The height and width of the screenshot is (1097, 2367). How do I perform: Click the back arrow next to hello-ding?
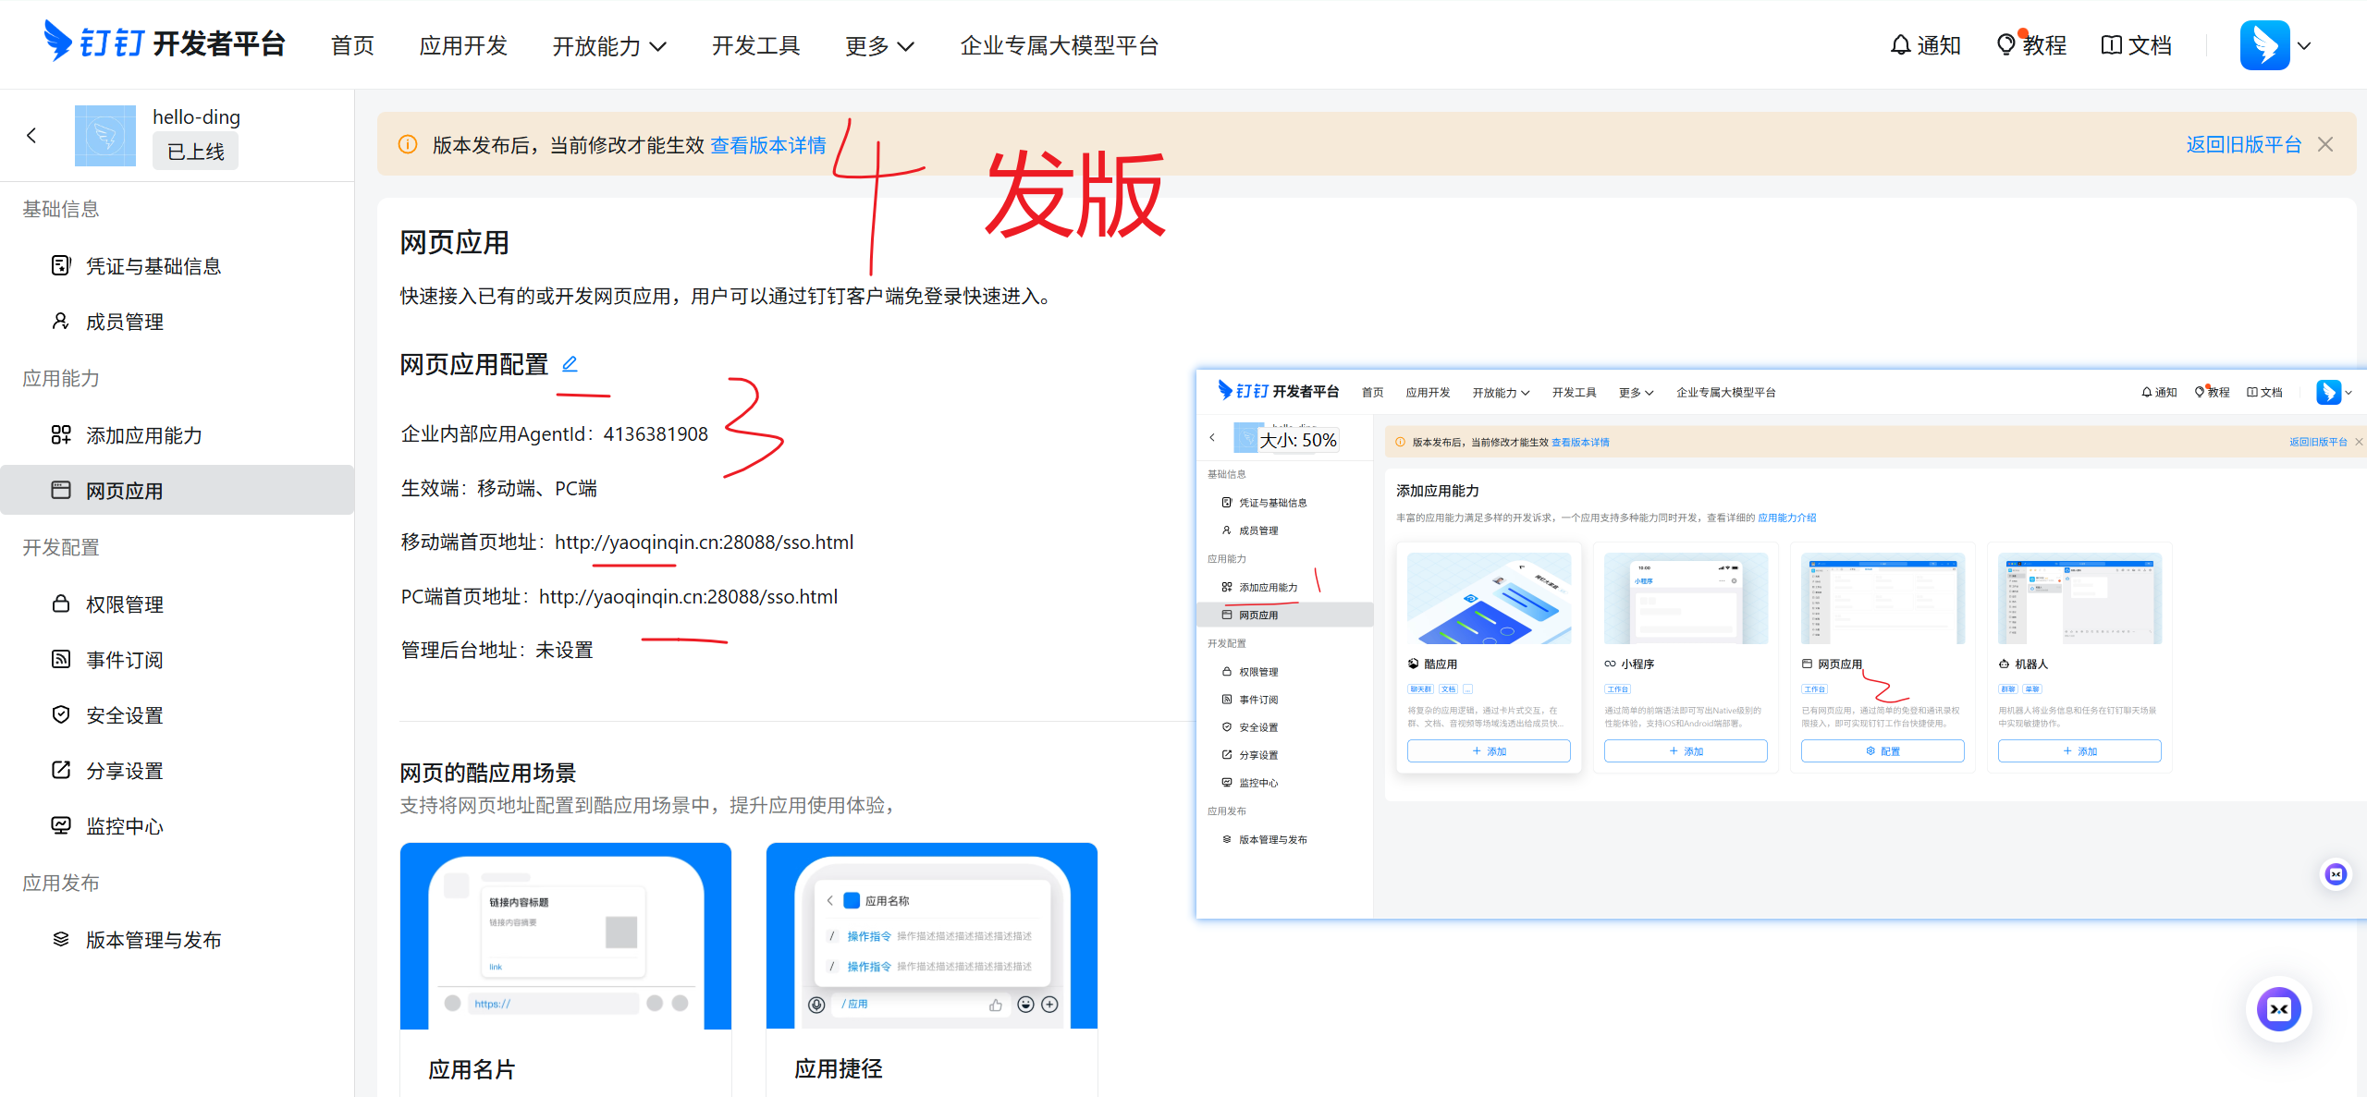point(31,136)
